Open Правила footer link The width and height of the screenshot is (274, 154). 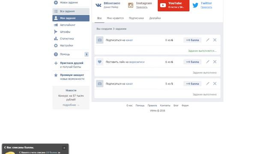pos(152,106)
